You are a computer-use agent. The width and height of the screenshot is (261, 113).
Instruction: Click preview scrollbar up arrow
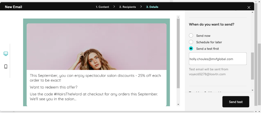pos(178,17)
